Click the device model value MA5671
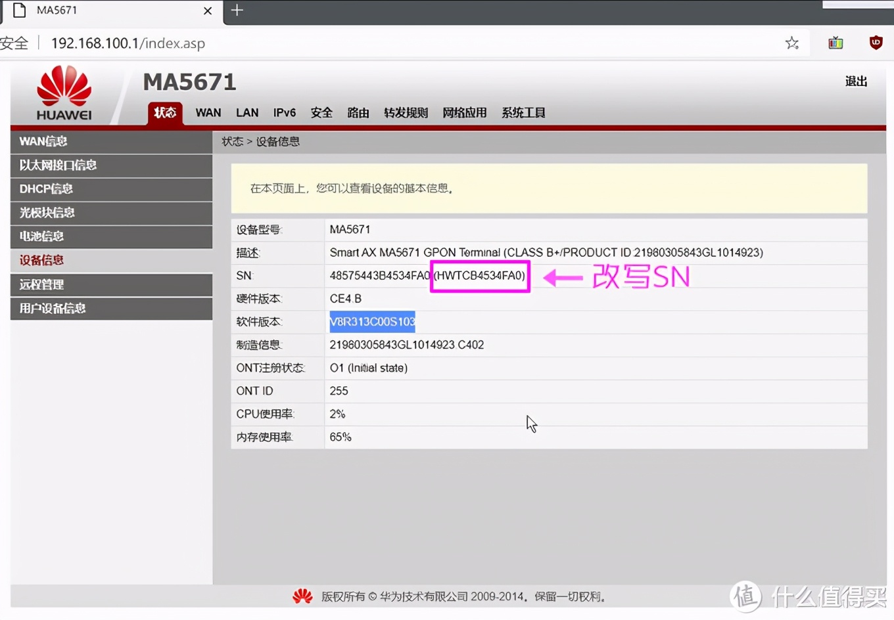This screenshot has width=894, height=620. [x=350, y=230]
